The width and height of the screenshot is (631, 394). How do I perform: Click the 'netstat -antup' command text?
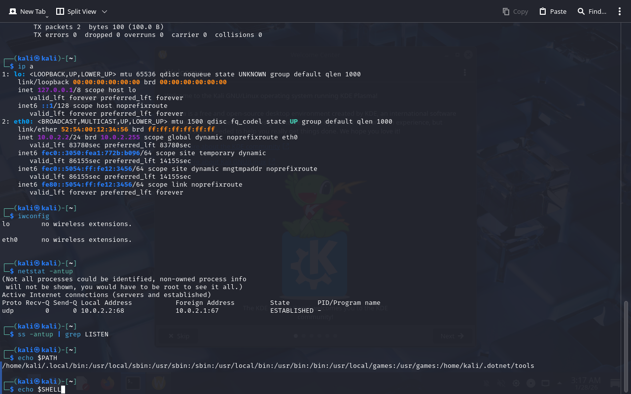tap(45, 271)
